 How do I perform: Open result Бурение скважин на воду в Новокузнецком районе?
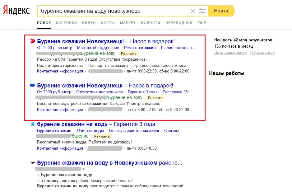[x=109, y=163]
